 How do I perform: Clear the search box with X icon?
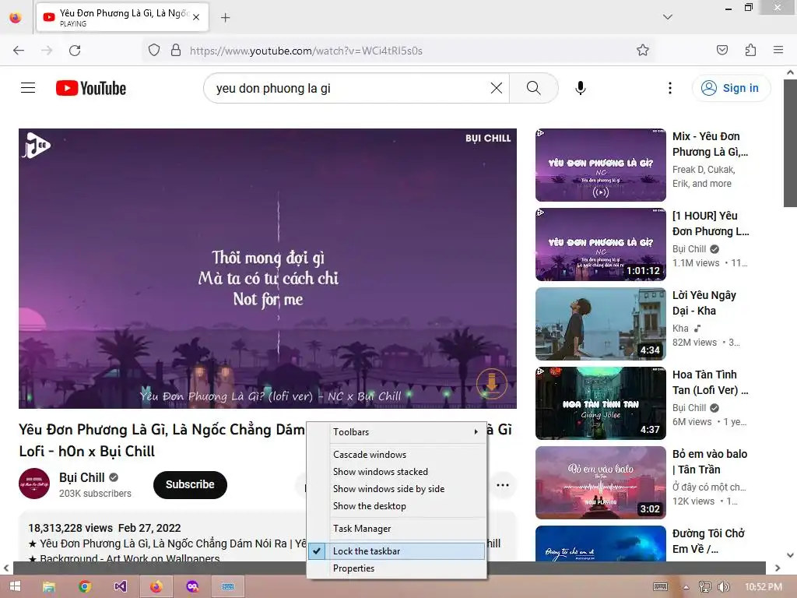(496, 88)
